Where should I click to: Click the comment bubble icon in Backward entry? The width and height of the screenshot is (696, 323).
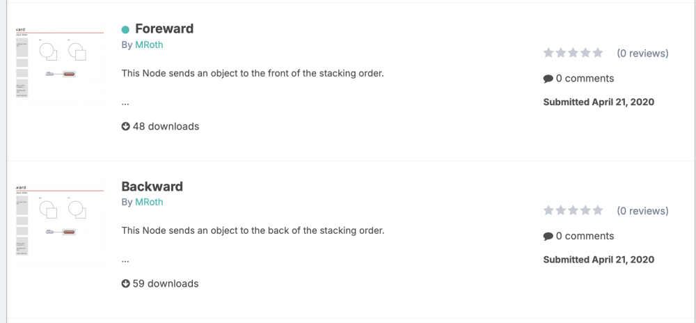pos(548,236)
